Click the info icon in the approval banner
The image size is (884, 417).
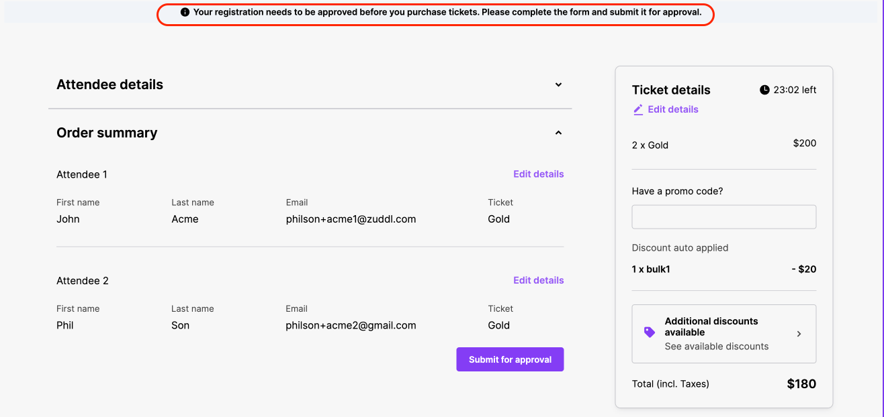click(185, 13)
